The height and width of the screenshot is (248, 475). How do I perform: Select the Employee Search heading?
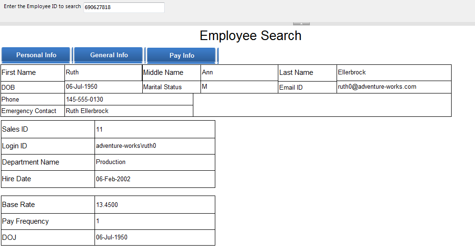click(251, 36)
